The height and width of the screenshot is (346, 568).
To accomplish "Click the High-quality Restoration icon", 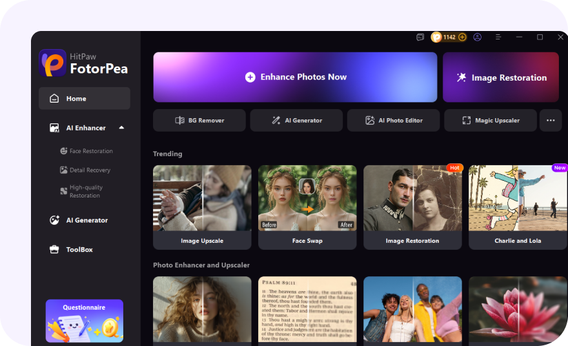I will (64, 191).
